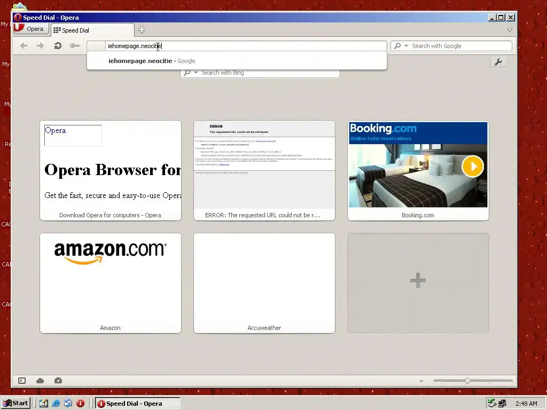
Task: Add a new Speed Dial entry tile
Action: (x=418, y=283)
